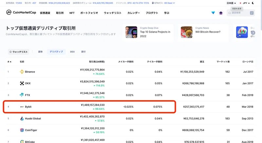
Task: Open the ウォッチリスト nav menu item
Action: click(x=113, y=13)
